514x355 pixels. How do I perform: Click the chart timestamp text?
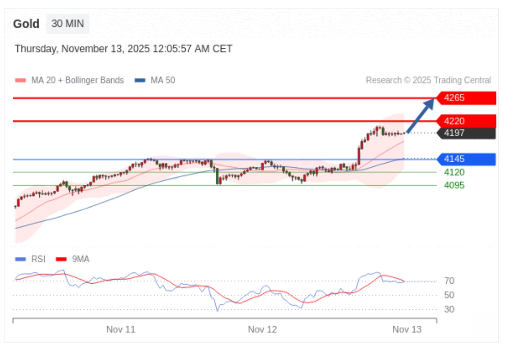(x=123, y=49)
